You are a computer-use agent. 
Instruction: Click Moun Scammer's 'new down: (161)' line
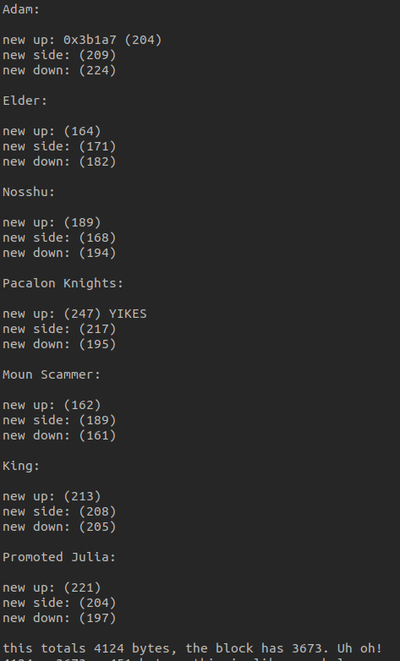click(59, 435)
